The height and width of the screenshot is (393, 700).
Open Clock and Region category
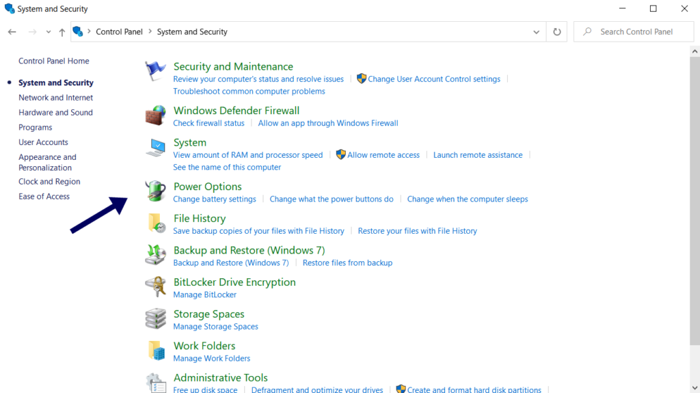(x=49, y=181)
